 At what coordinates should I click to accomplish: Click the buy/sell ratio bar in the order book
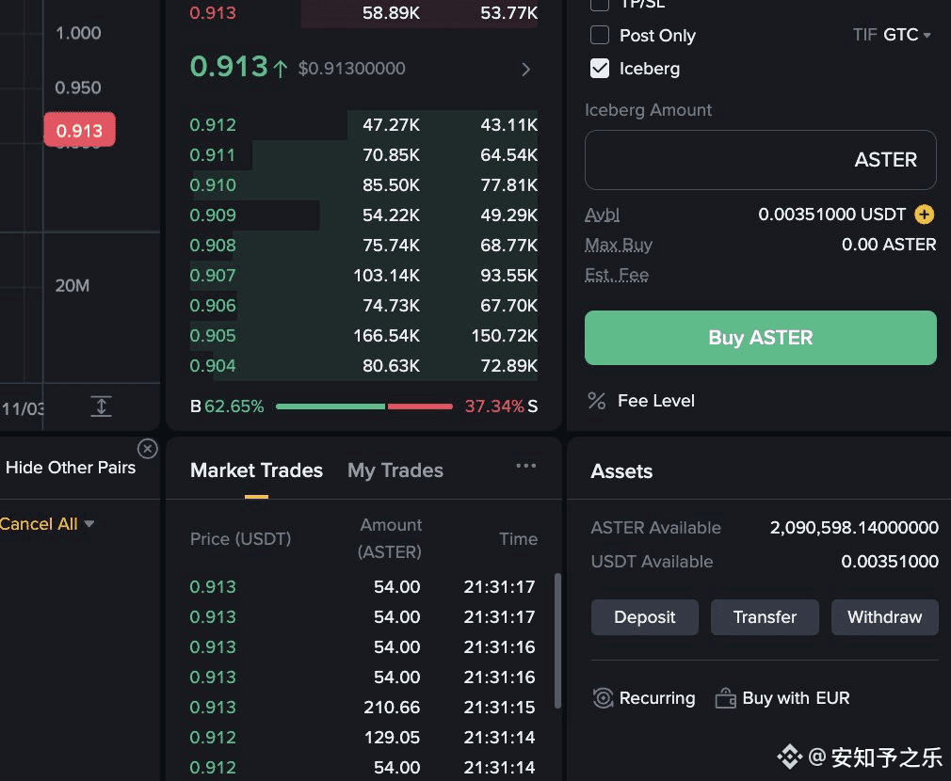click(x=364, y=406)
